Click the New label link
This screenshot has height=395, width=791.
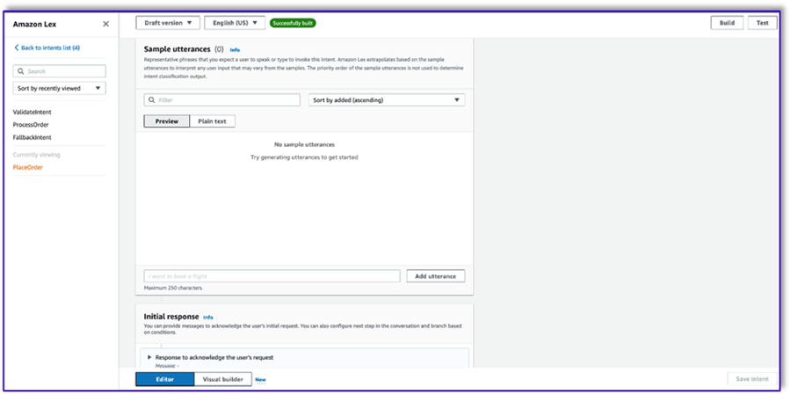click(x=260, y=380)
